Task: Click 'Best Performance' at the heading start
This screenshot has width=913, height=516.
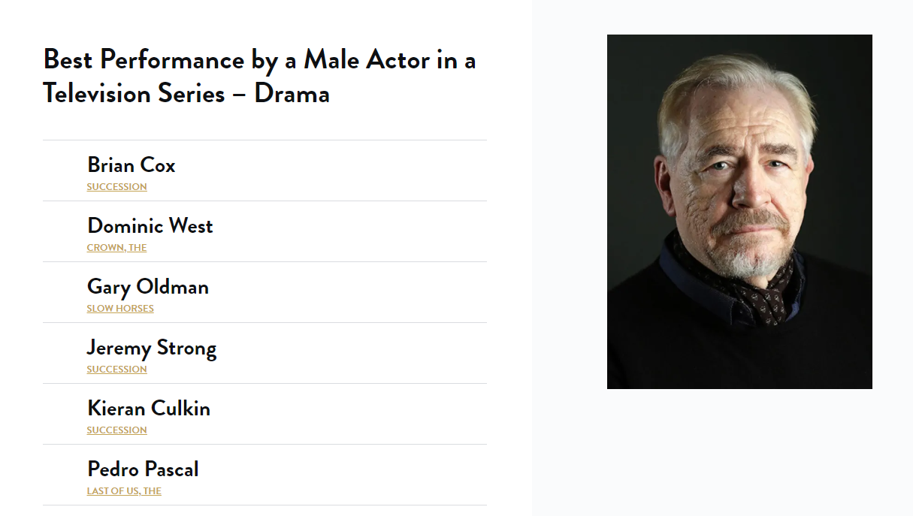Action: [144, 59]
